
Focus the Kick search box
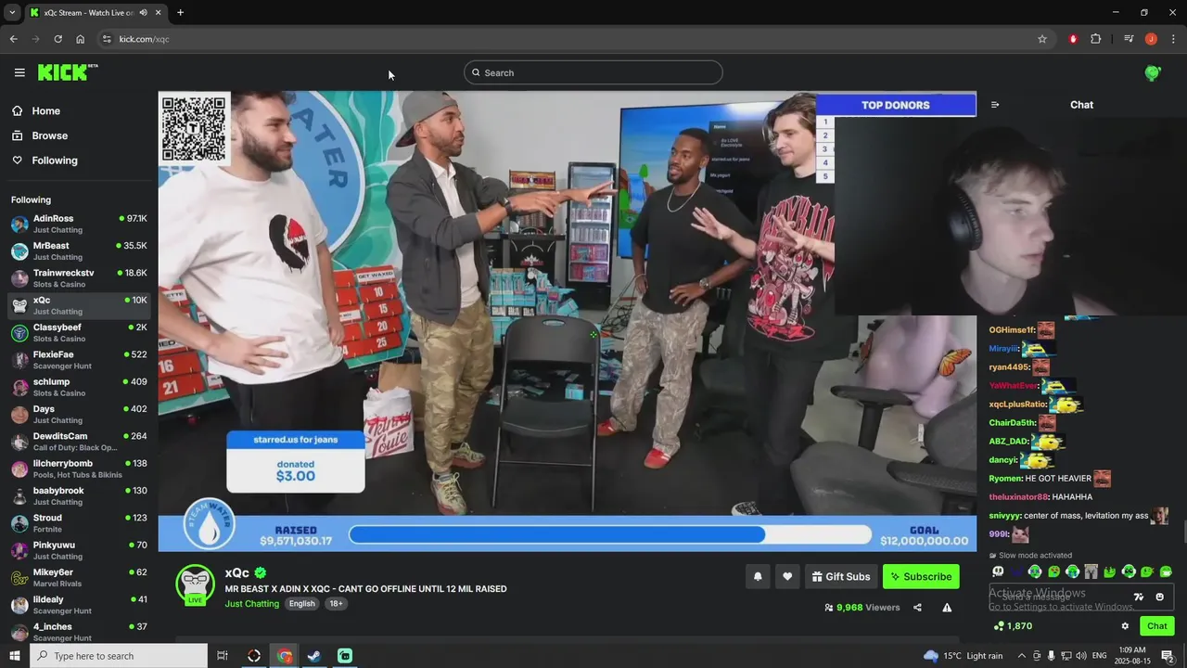pyautogui.click(x=593, y=72)
